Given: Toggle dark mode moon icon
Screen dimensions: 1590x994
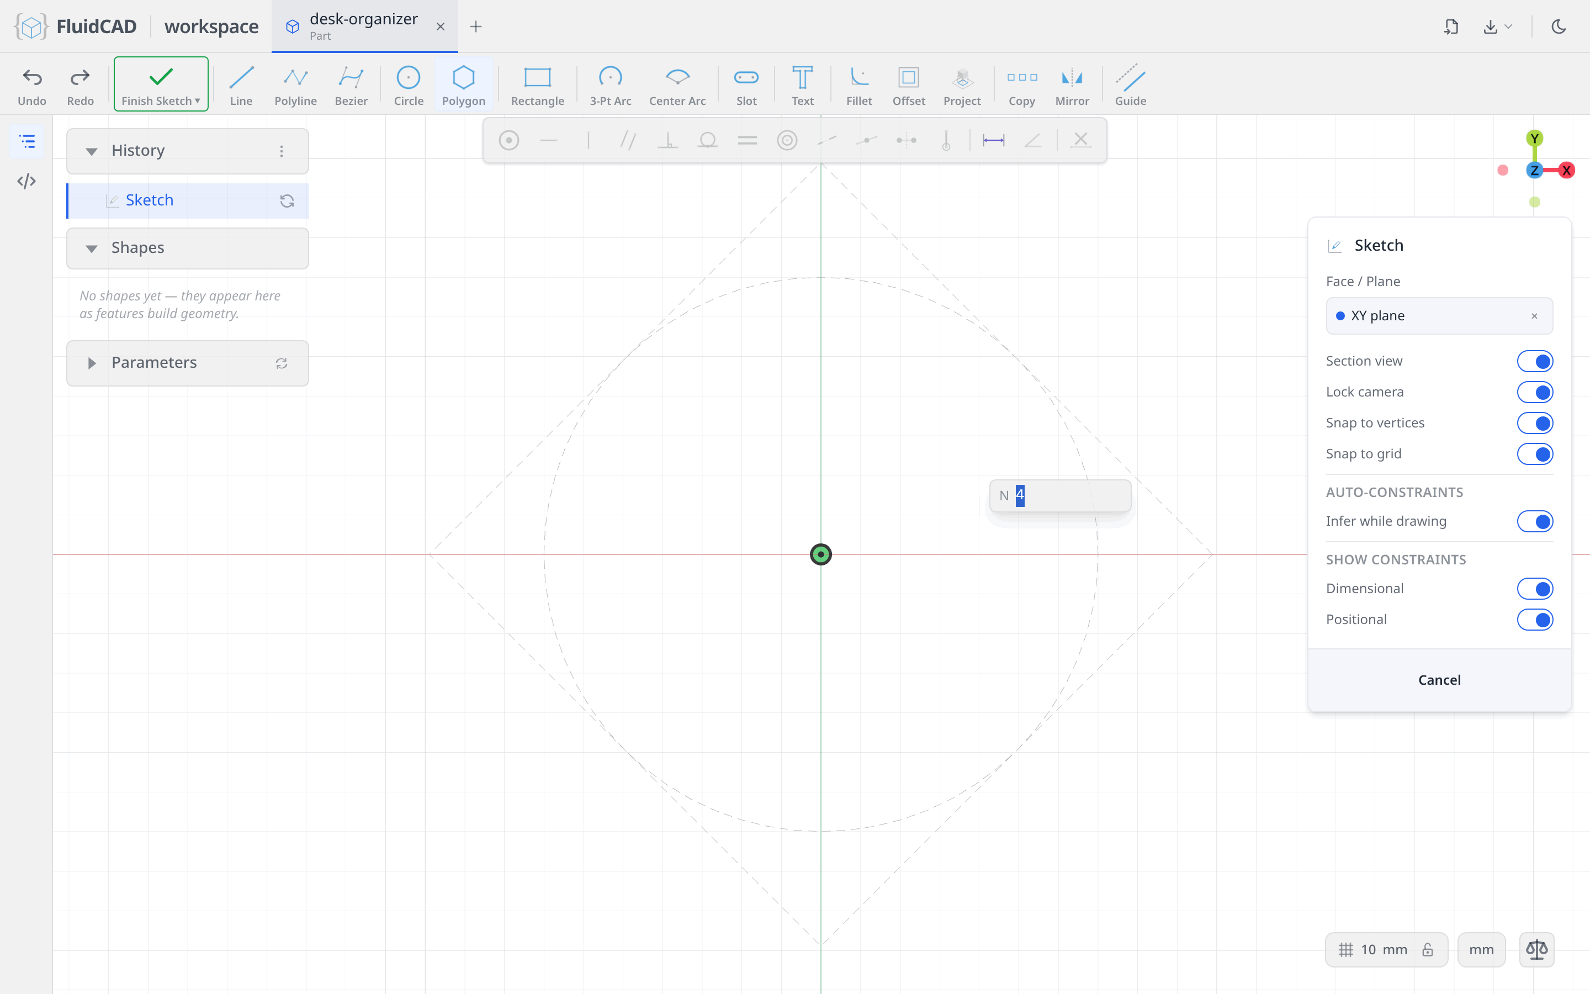Looking at the screenshot, I should click(1559, 27).
